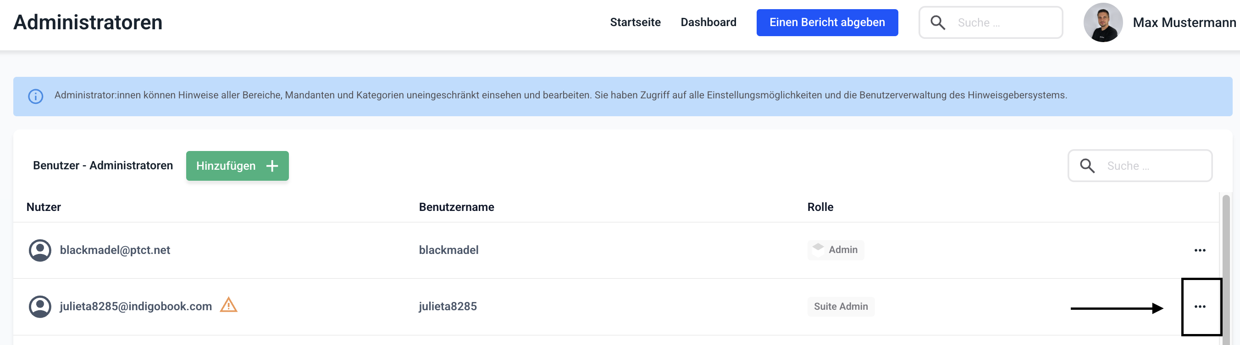Open Max Mustermann profile picture
This screenshot has width=1240, height=345.
(1103, 22)
